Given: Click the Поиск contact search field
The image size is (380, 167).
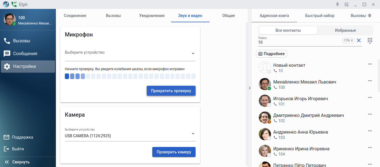Looking at the screenshot, I should tap(299, 42).
